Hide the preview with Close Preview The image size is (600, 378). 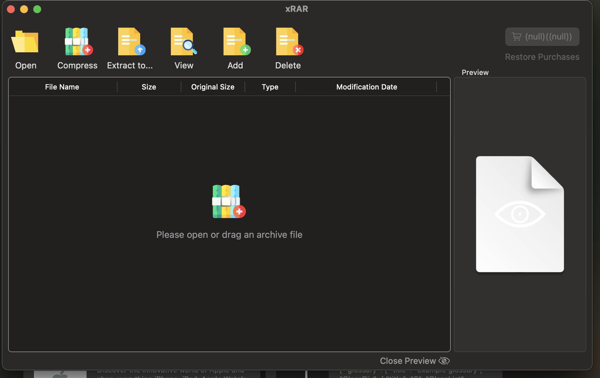pyautogui.click(x=408, y=361)
